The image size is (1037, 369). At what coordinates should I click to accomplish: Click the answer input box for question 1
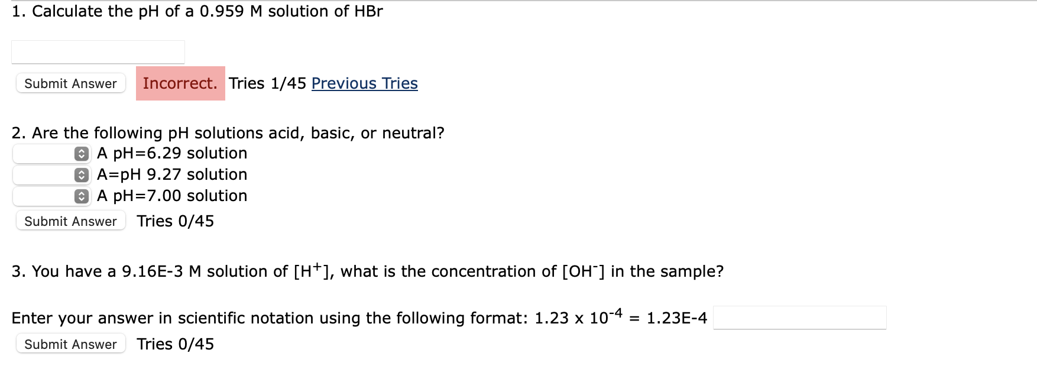coord(98,51)
